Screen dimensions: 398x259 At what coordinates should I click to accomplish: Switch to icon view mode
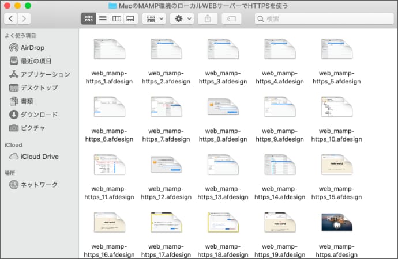(x=89, y=19)
